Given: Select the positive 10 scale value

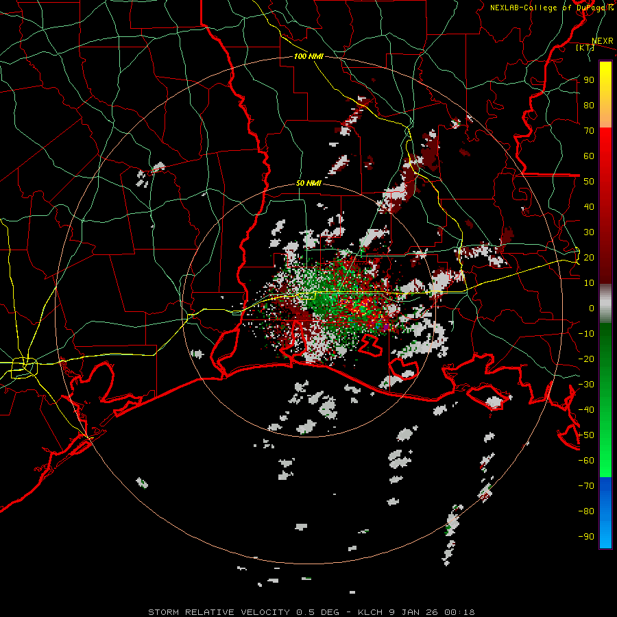Looking at the screenshot, I should [x=589, y=283].
